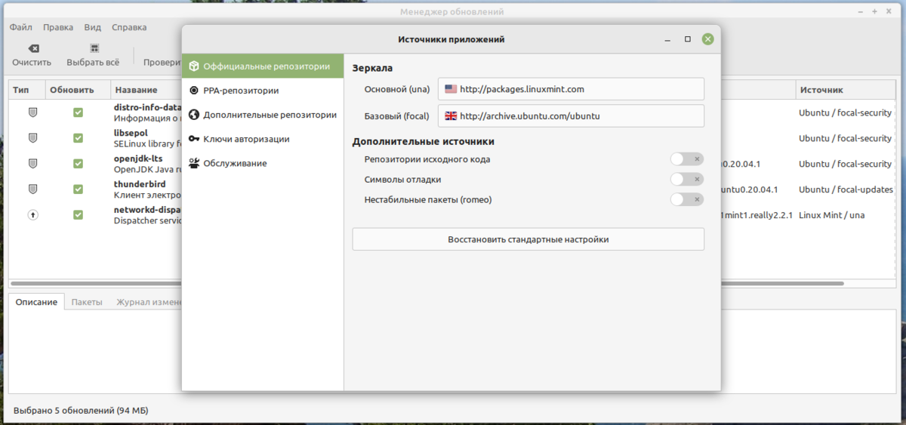Sort by the Название column header
This screenshot has width=906, height=425.
146,90
